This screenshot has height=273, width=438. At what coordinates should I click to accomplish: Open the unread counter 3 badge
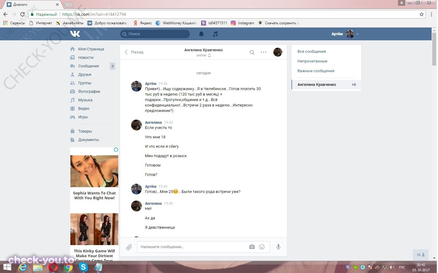113,66
